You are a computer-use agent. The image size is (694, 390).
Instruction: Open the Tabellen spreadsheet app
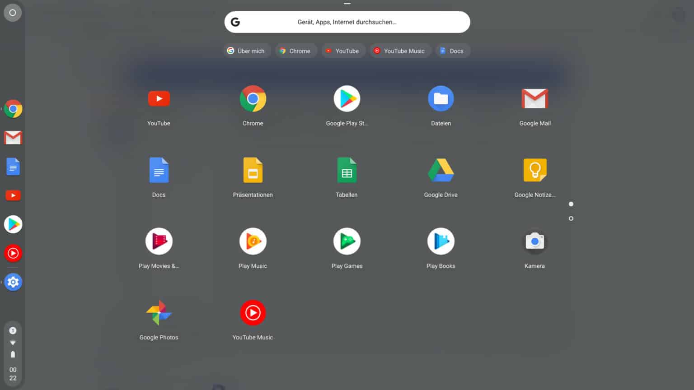click(347, 170)
